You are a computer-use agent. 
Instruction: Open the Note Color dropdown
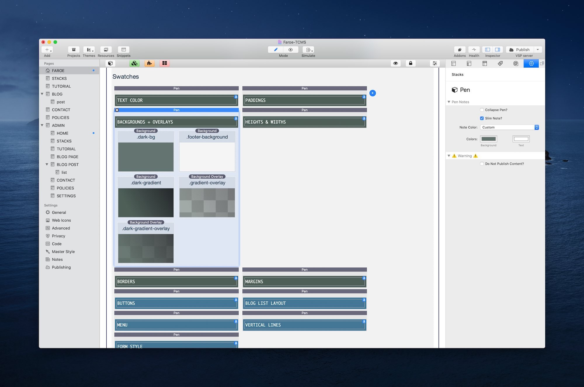click(x=509, y=128)
